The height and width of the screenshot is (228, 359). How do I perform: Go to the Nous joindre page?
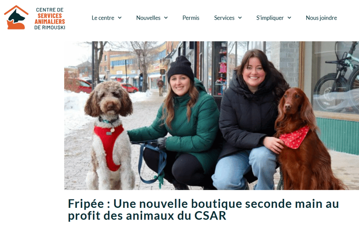(x=321, y=18)
